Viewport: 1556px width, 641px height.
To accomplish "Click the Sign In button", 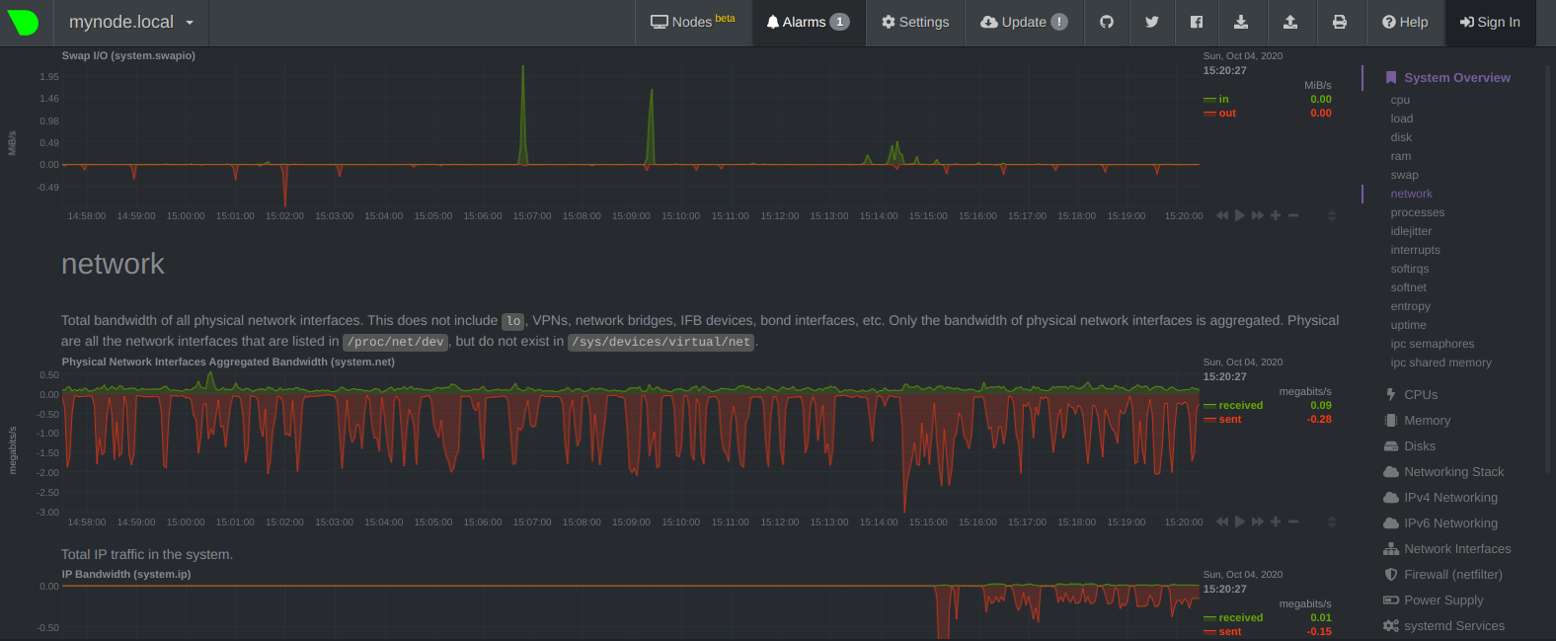I will pyautogui.click(x=1491, y=22).
